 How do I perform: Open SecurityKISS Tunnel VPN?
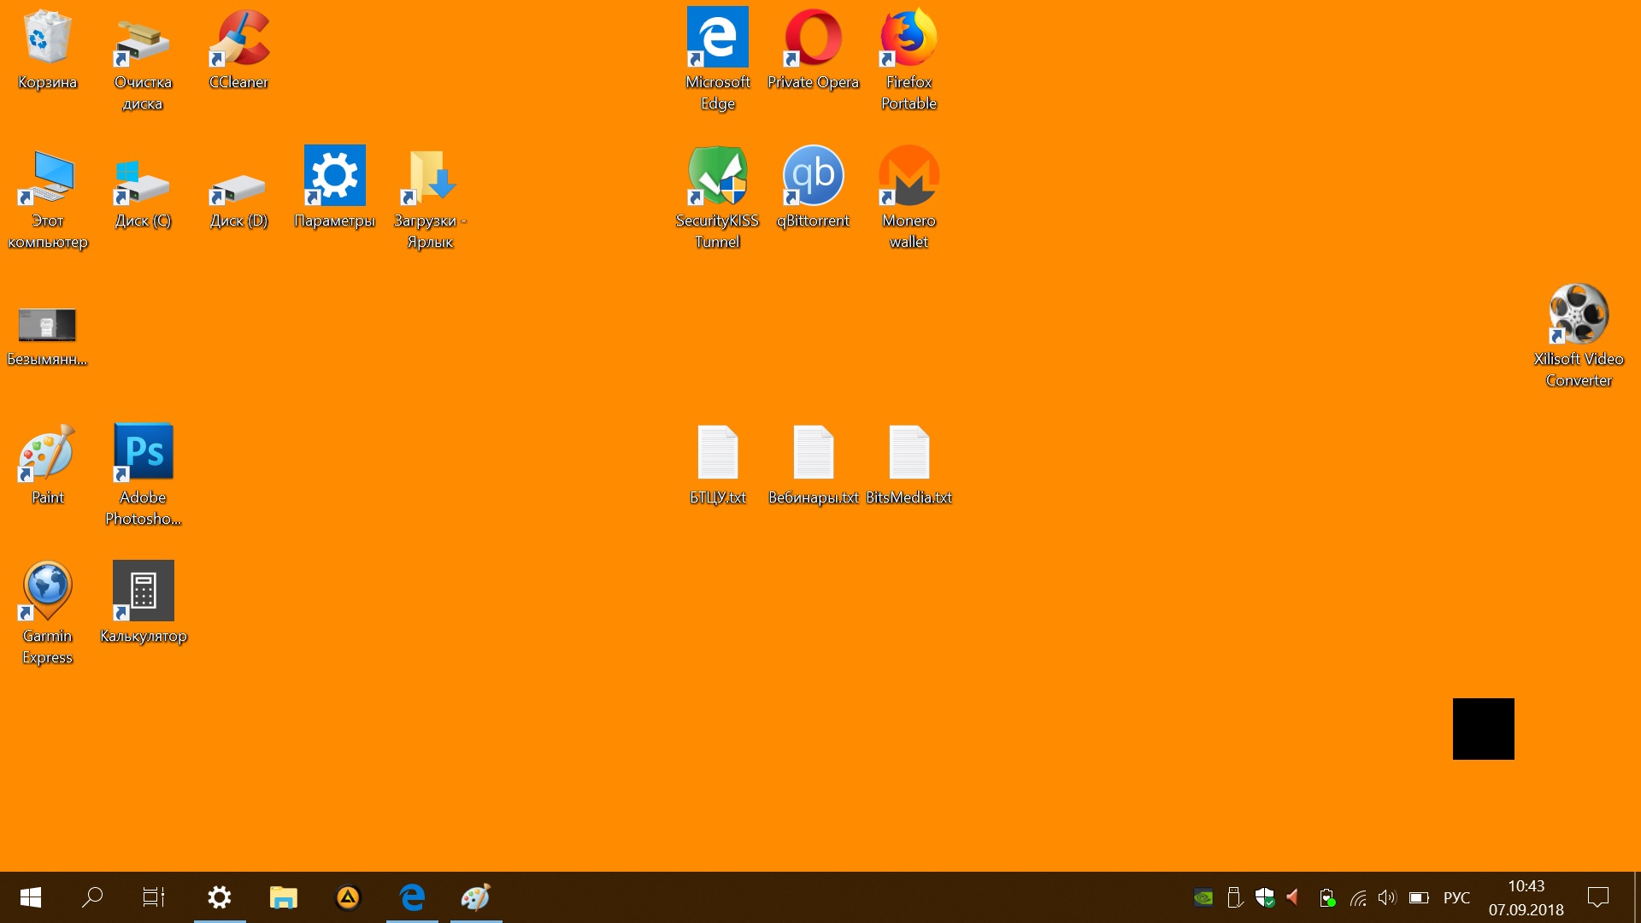click(717, 174)
